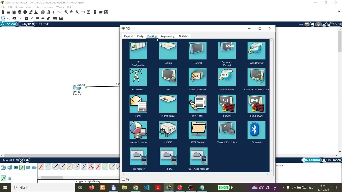The width and height of the screenshot is (342, 192).
Task: Open IP Configuration on PC1 desktop
Action: 138,53
